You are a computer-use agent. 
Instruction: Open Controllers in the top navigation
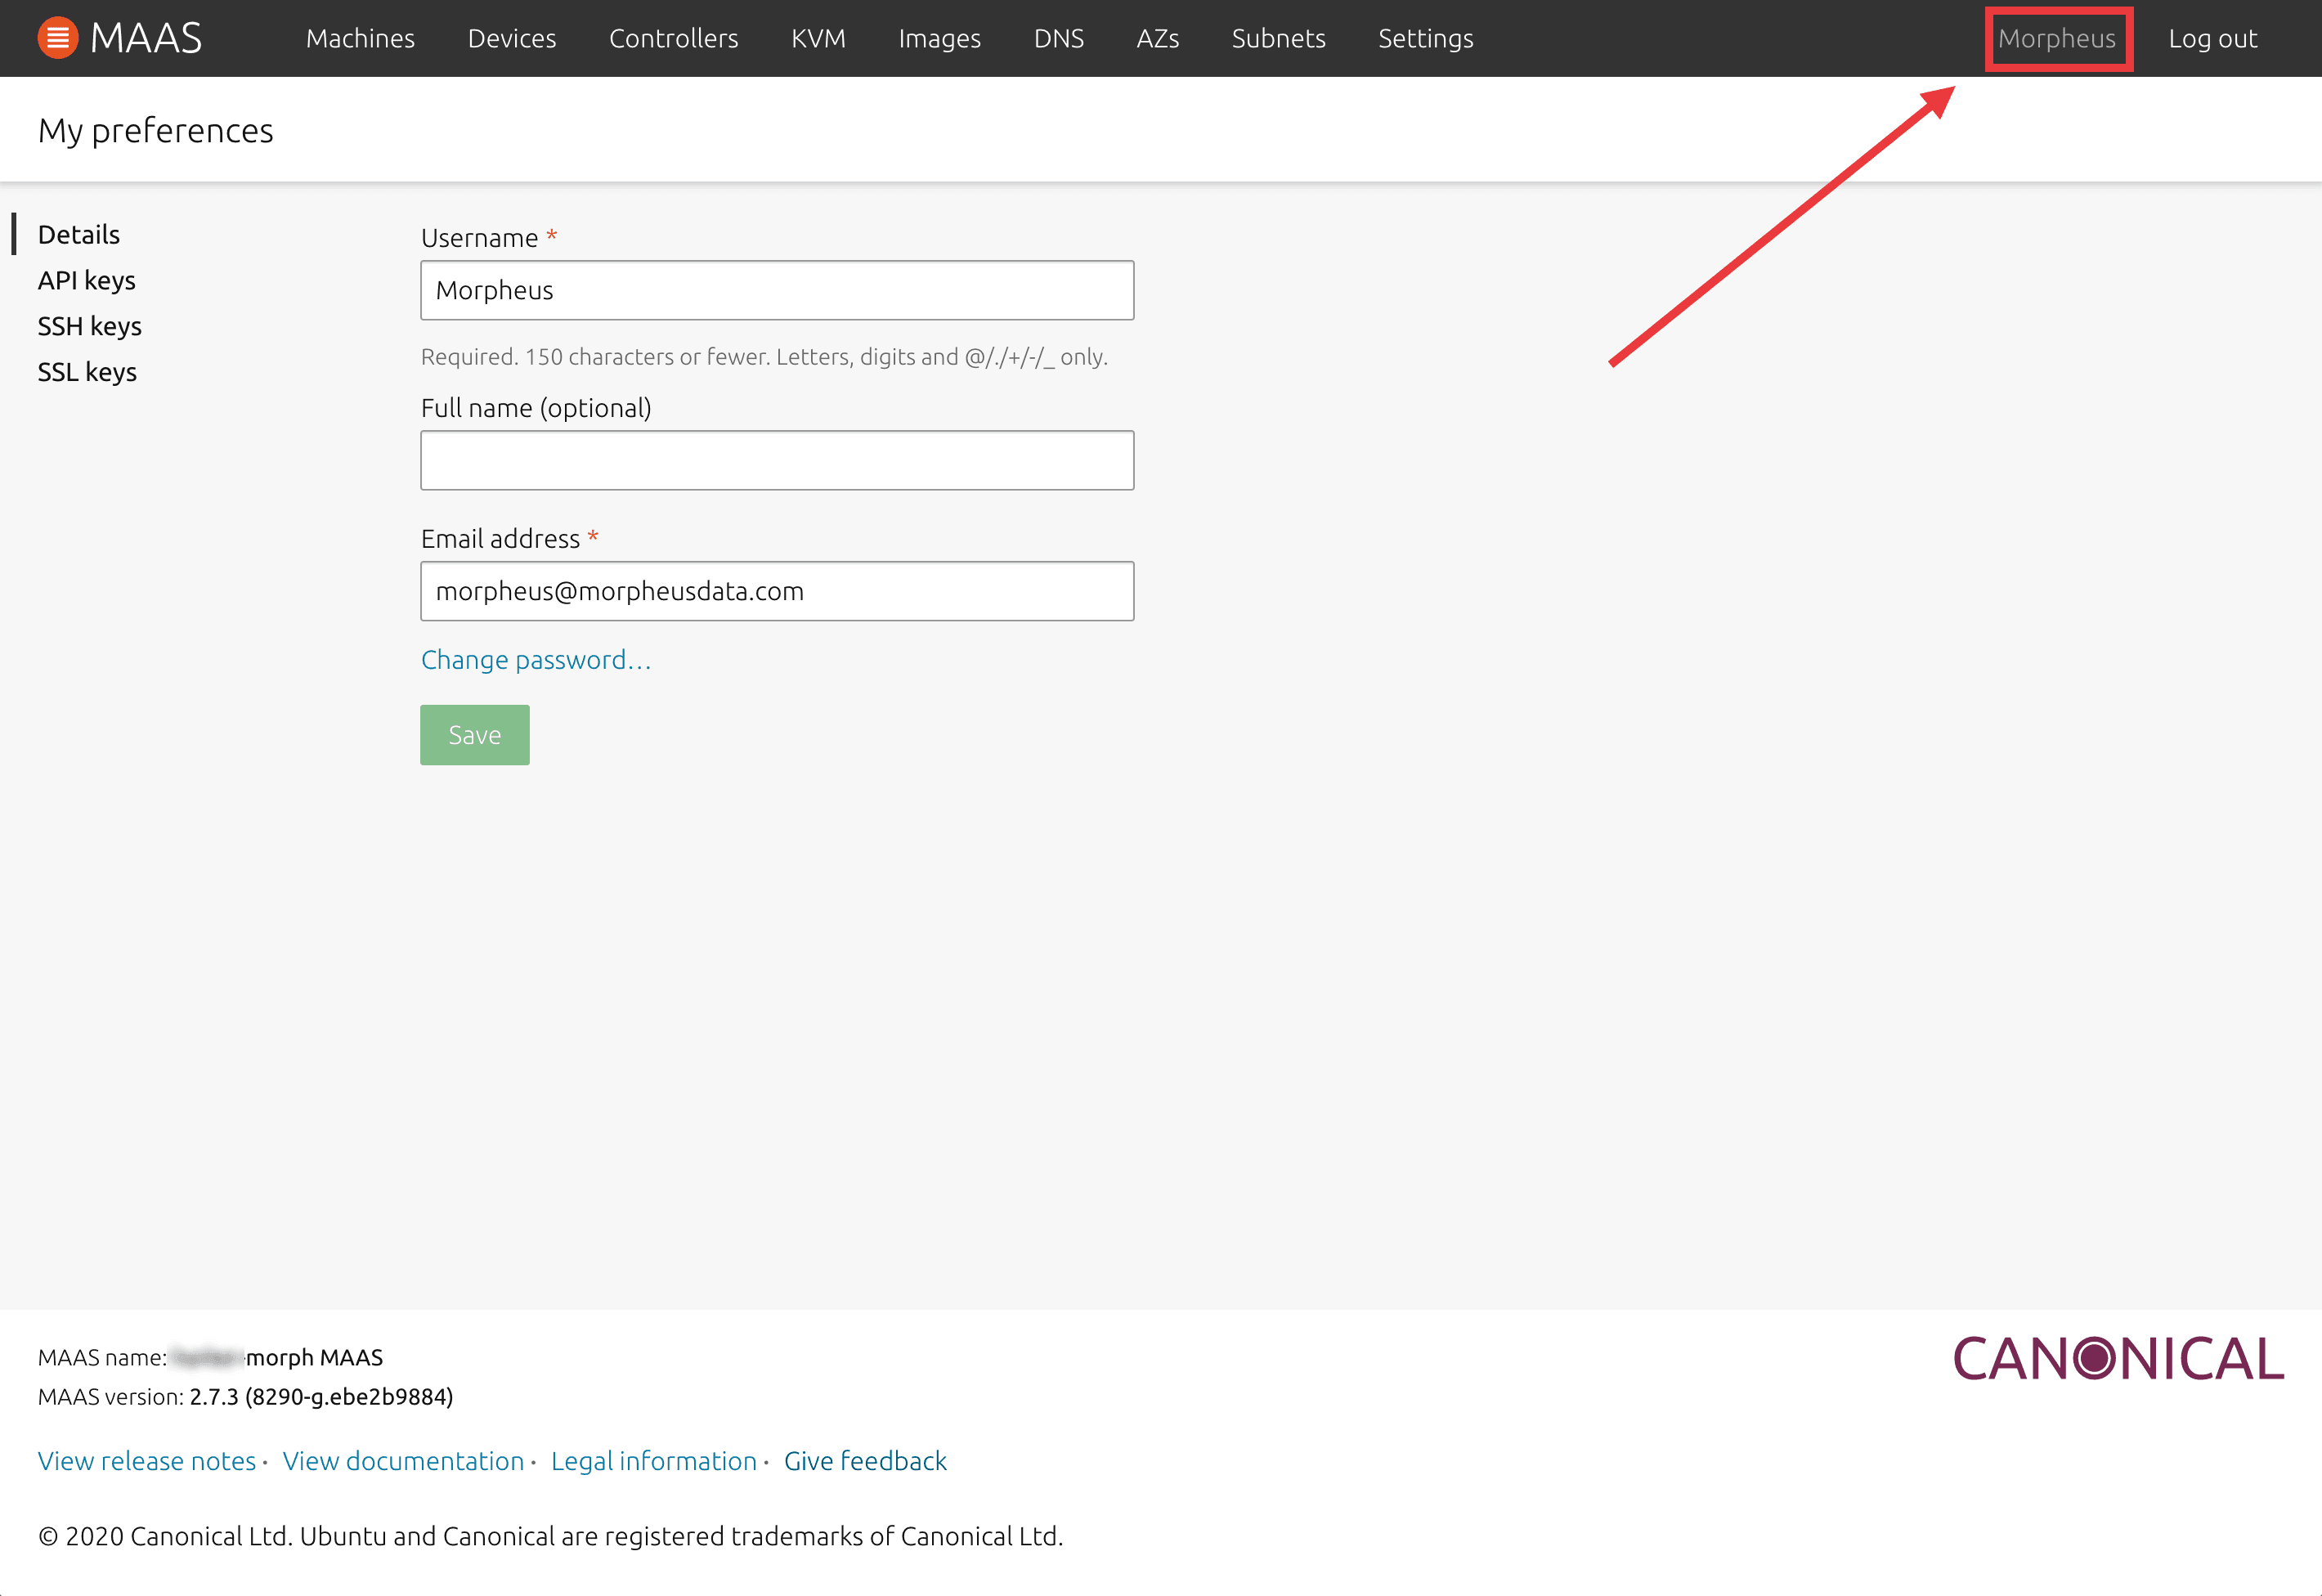673,38
